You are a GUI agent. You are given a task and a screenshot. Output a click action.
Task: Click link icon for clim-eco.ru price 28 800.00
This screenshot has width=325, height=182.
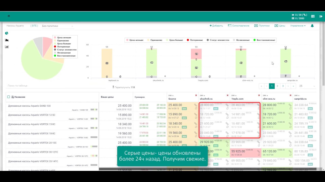(x=290, y=105)
